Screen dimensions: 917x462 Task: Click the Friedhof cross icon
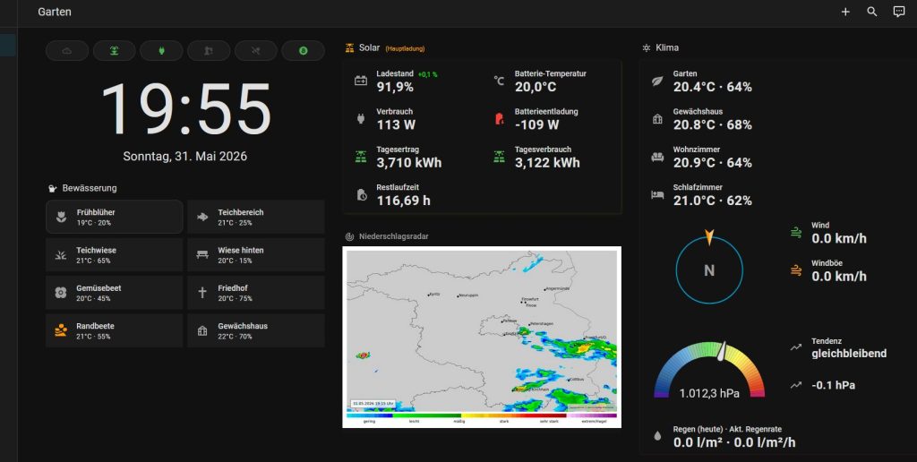point(202,293)
